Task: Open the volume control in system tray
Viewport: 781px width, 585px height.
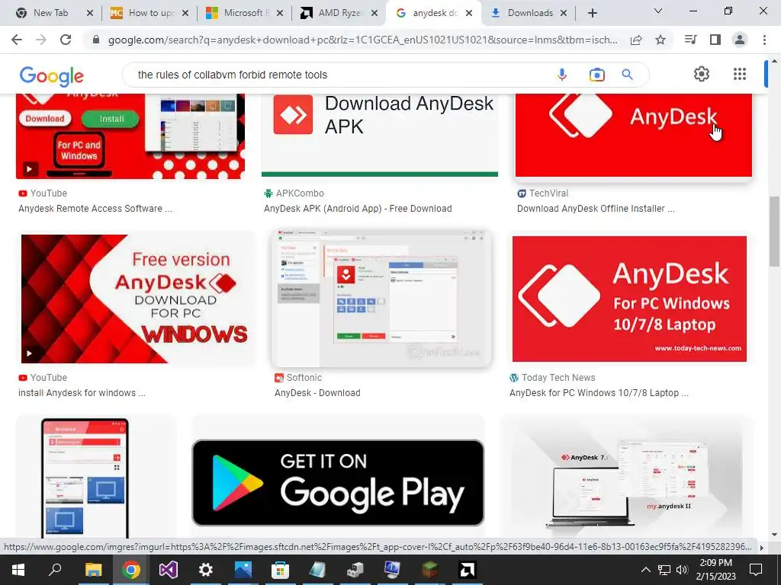Action: pyautogui.click(x=682, y=570)
